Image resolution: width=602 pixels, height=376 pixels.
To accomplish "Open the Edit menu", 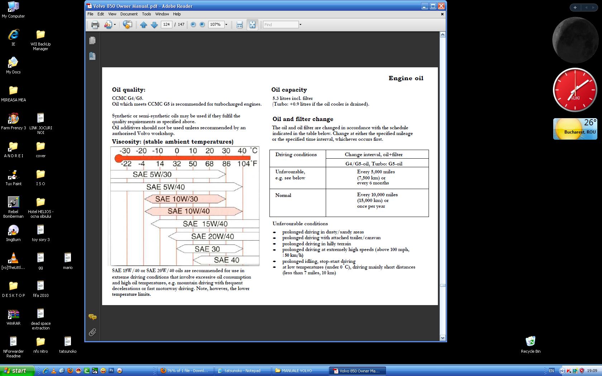I will point(101,14).
